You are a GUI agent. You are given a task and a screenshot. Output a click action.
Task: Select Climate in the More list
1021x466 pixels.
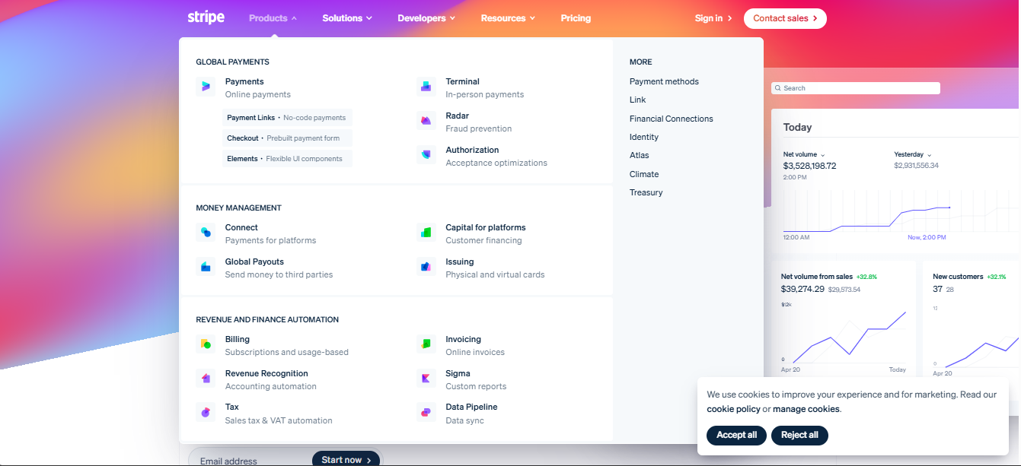click(x=644, y=174)
